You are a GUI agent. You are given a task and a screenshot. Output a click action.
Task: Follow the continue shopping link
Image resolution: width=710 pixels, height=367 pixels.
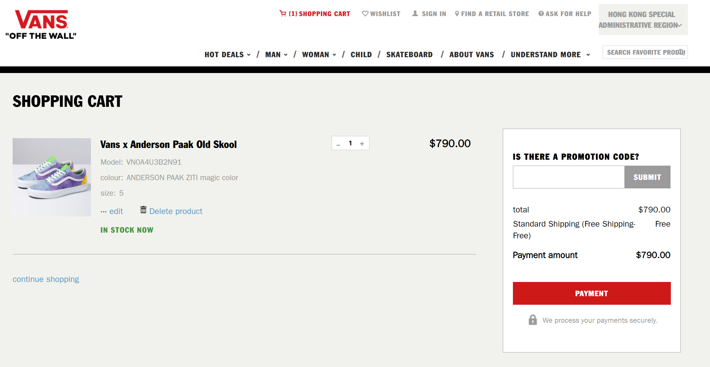coord(46,279)
